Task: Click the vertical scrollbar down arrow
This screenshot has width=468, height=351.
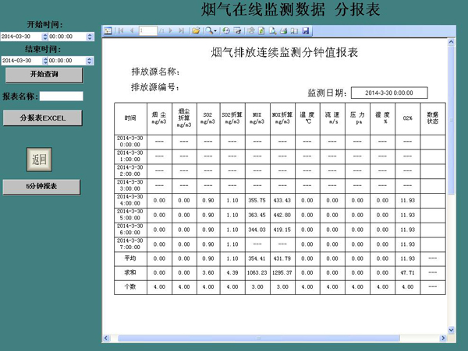Action: (x=451, y=330)
